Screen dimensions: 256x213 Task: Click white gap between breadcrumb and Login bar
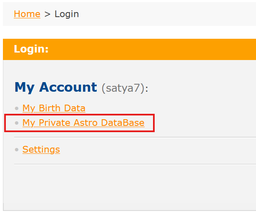[x=125, y=32]
